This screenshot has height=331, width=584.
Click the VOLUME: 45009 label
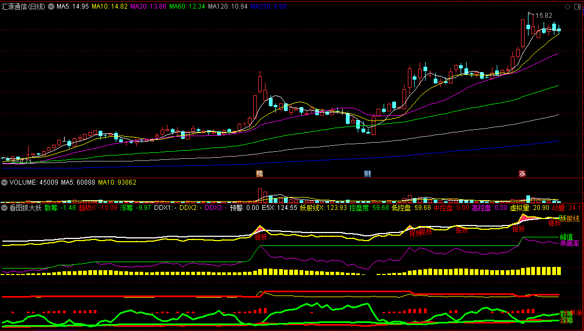coord(33,182)
